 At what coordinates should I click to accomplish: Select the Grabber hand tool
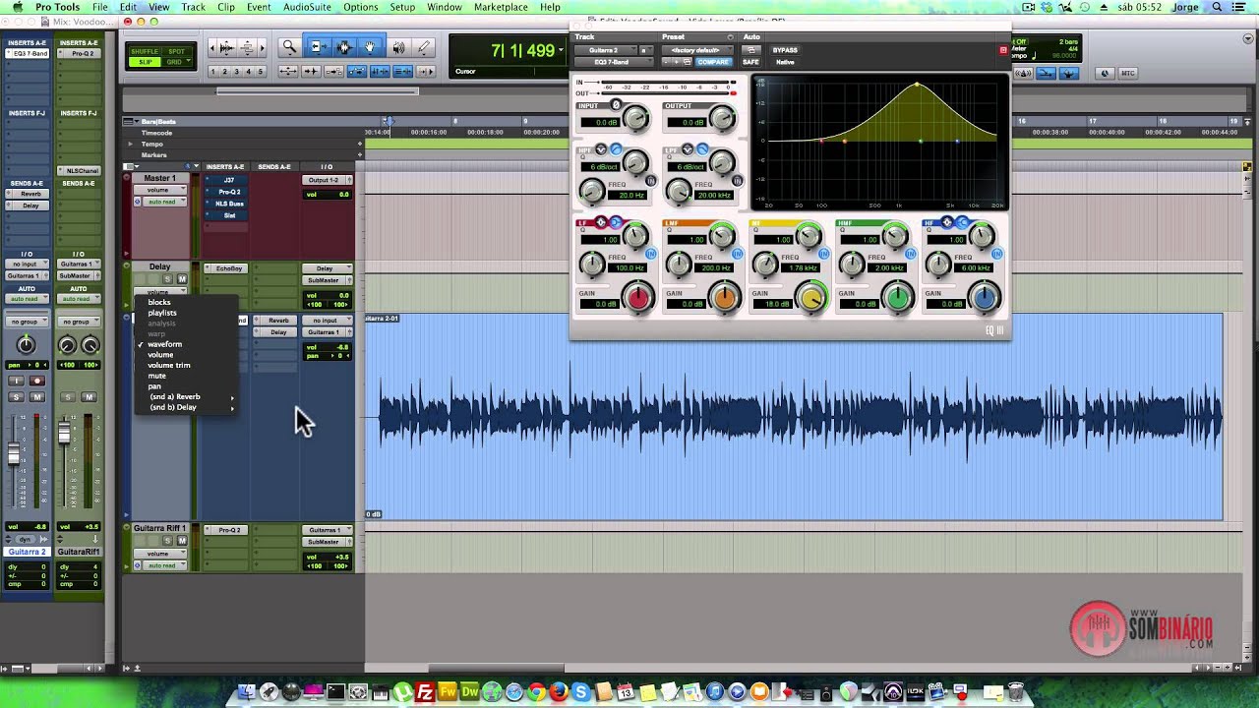point(370,47)
